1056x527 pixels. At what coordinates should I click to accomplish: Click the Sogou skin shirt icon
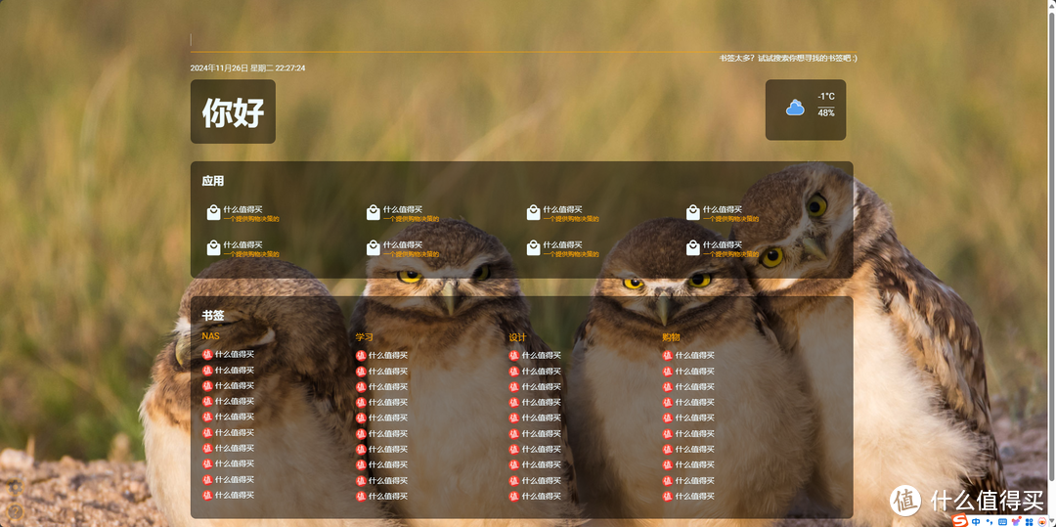(x=1016, y=521)
